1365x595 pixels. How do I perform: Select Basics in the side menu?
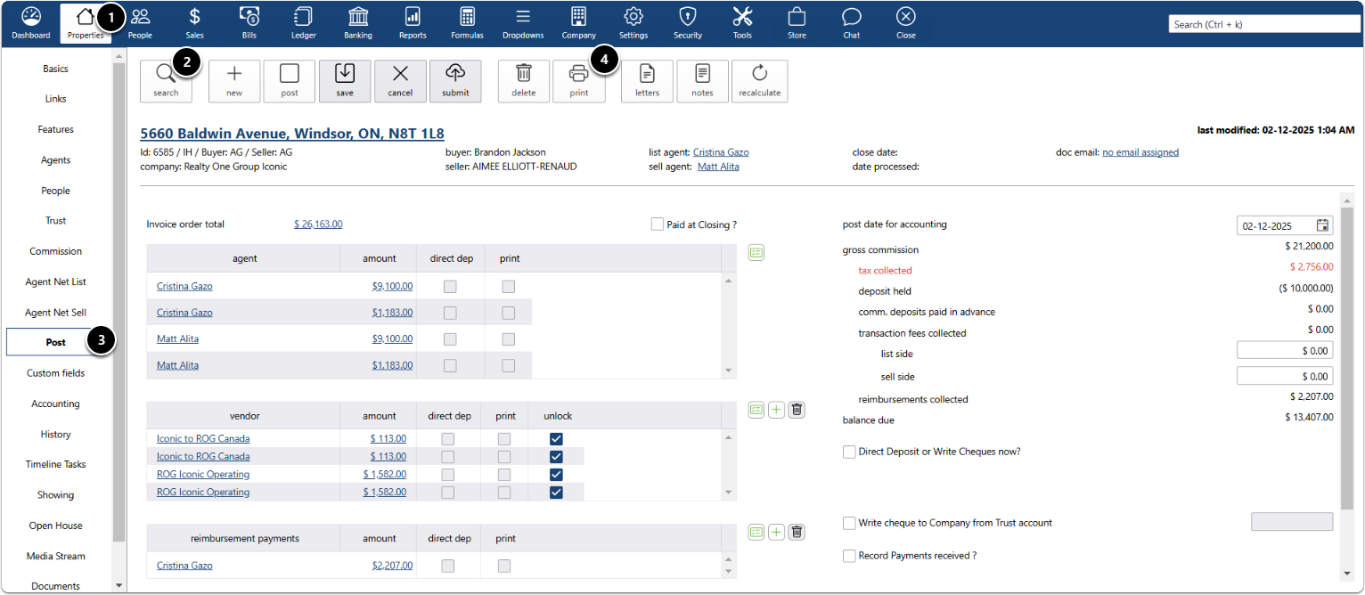[56, 69]
